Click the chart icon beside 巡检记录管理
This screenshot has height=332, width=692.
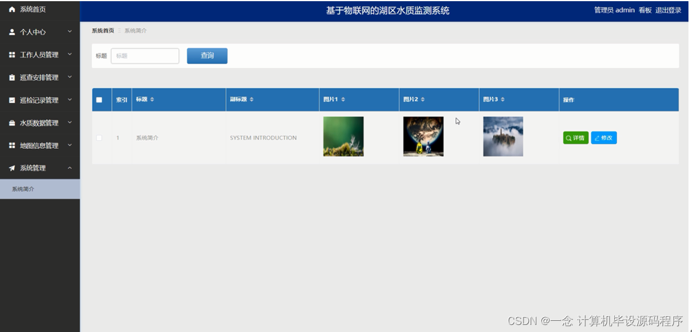point(12,100)
